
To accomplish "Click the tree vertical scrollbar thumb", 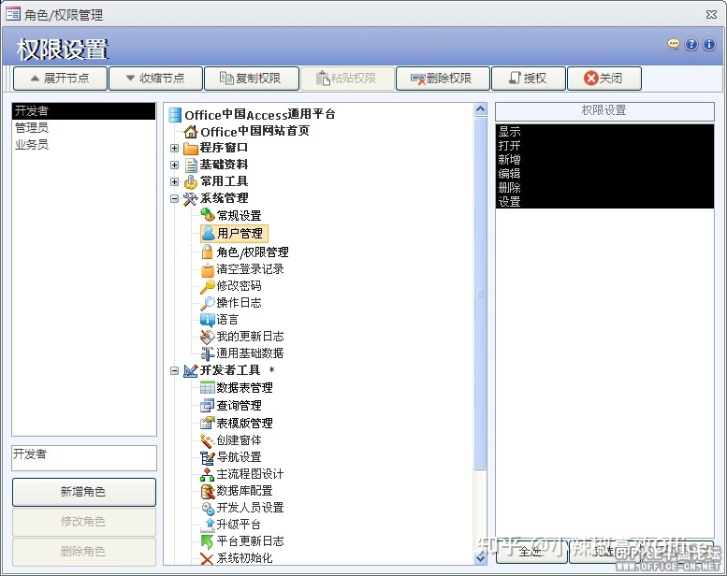I will pos(480,294).
